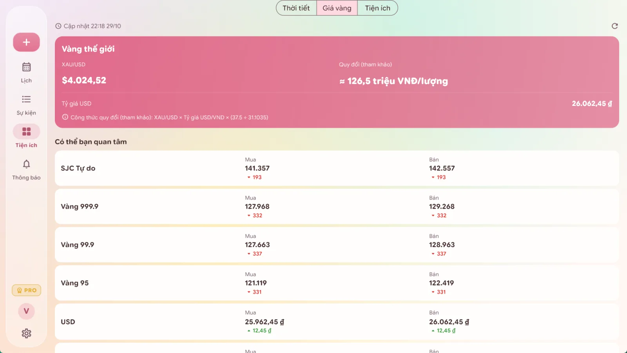The image size is (627, 353).
Task: Click the Vàng 999.9 row label
Action: (x=80, y=206)
